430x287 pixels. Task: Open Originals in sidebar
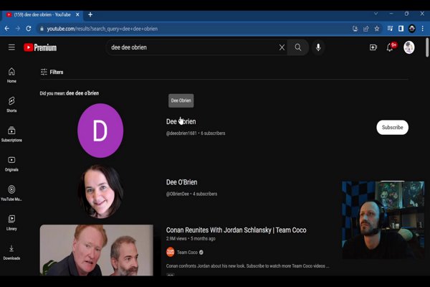pyautogui.click(x=11, y=164)
